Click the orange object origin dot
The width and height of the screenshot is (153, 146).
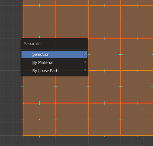tap(39, 119)
